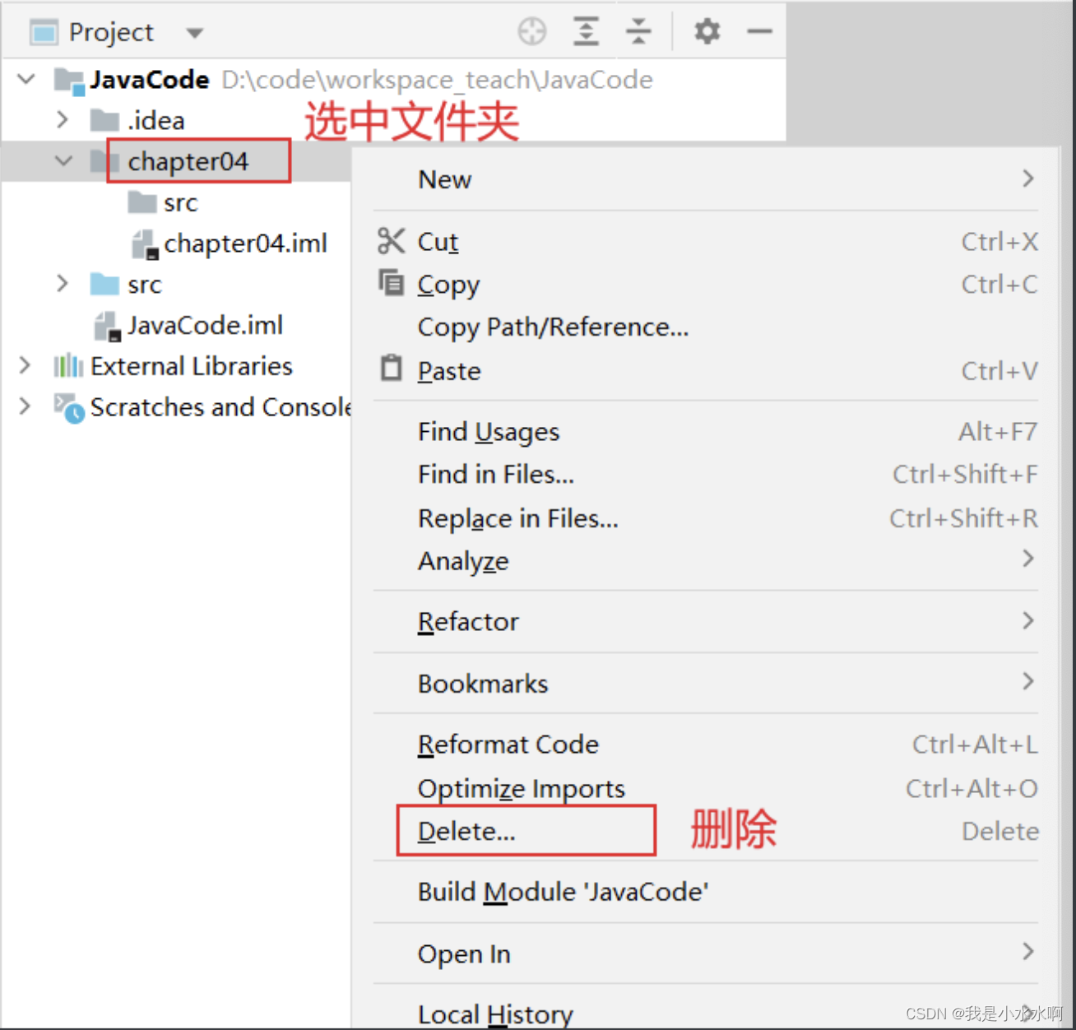Image resolution: width=1076 pixels, height=1030 pixels.
Task: Click the Open In submenu arrow
Action: [1028, 952]
